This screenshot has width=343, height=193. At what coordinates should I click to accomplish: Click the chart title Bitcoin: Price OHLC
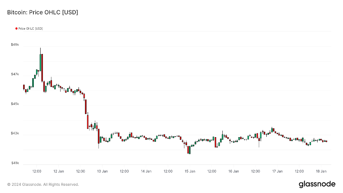click(x=42, y=13)
